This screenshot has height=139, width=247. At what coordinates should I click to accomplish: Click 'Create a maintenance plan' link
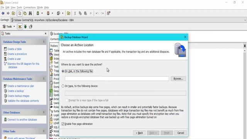(21, 86)
